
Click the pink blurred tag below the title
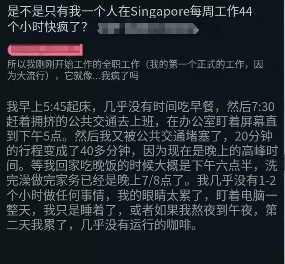(45, 50)
